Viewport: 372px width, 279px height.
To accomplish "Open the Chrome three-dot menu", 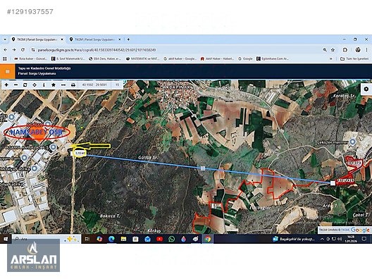I will tap(366, 50).
